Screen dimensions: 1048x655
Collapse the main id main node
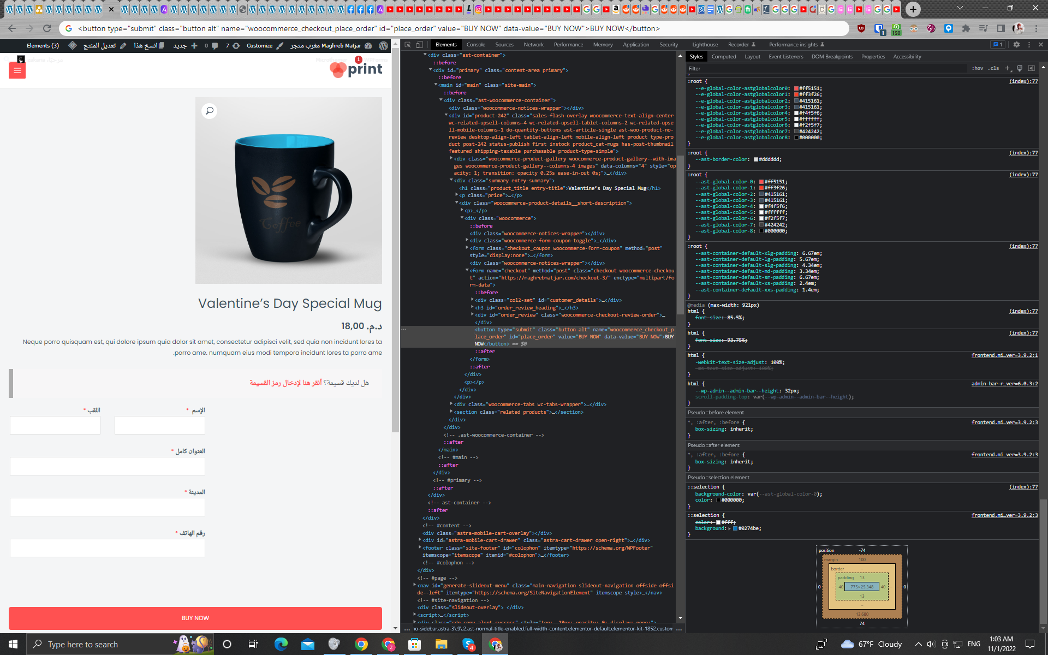click(x=436, y=85)
